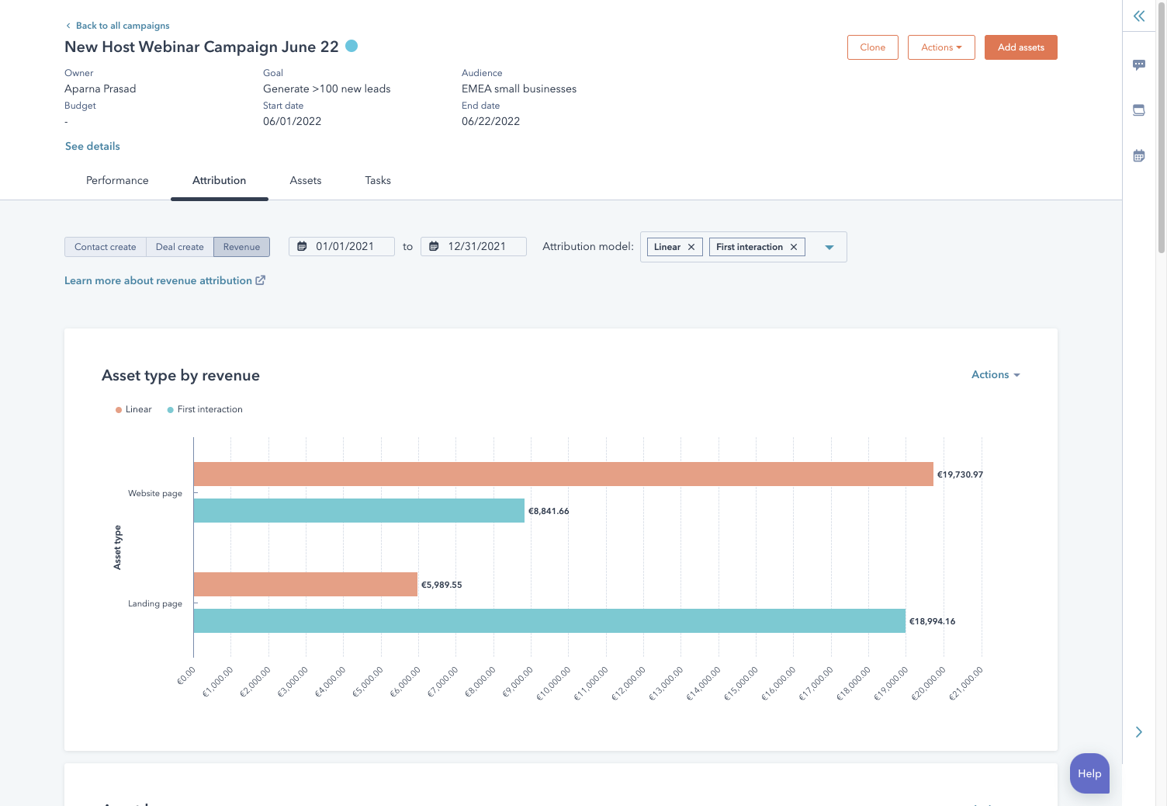
Task: Select the Contact create toggle
Action: point(105,247)
